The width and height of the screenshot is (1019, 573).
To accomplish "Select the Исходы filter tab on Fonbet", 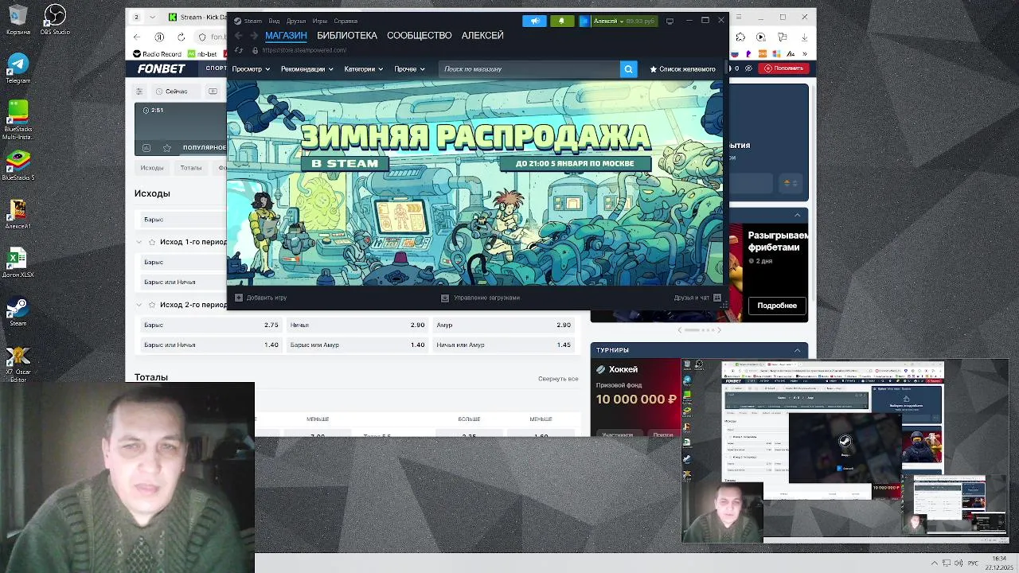I will point(152,168).
